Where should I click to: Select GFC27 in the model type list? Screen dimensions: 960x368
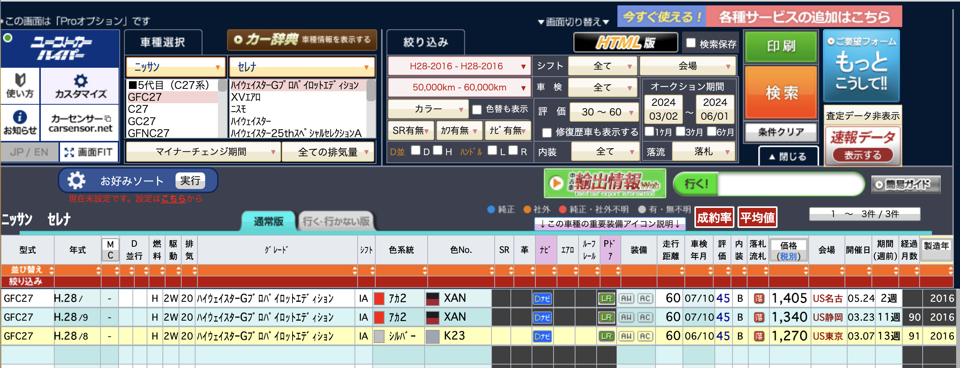(x=172, y=97)
